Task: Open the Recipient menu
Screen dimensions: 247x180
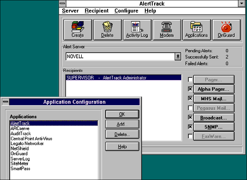Action: (x=97, y=11)
